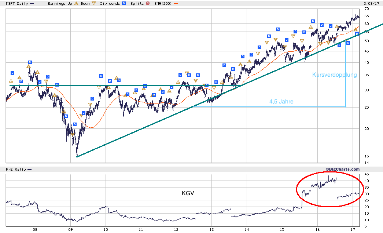Click the 09 year label on time axis

point(70,230)
